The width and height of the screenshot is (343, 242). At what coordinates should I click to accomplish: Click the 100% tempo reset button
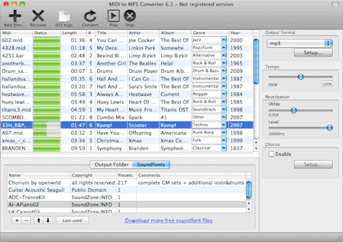[x=327, y=84]
